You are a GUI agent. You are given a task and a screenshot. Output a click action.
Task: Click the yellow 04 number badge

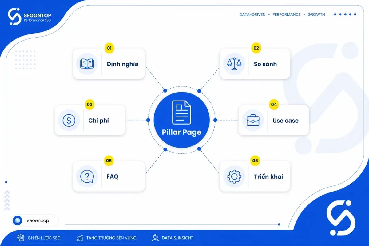pos(274,104)
